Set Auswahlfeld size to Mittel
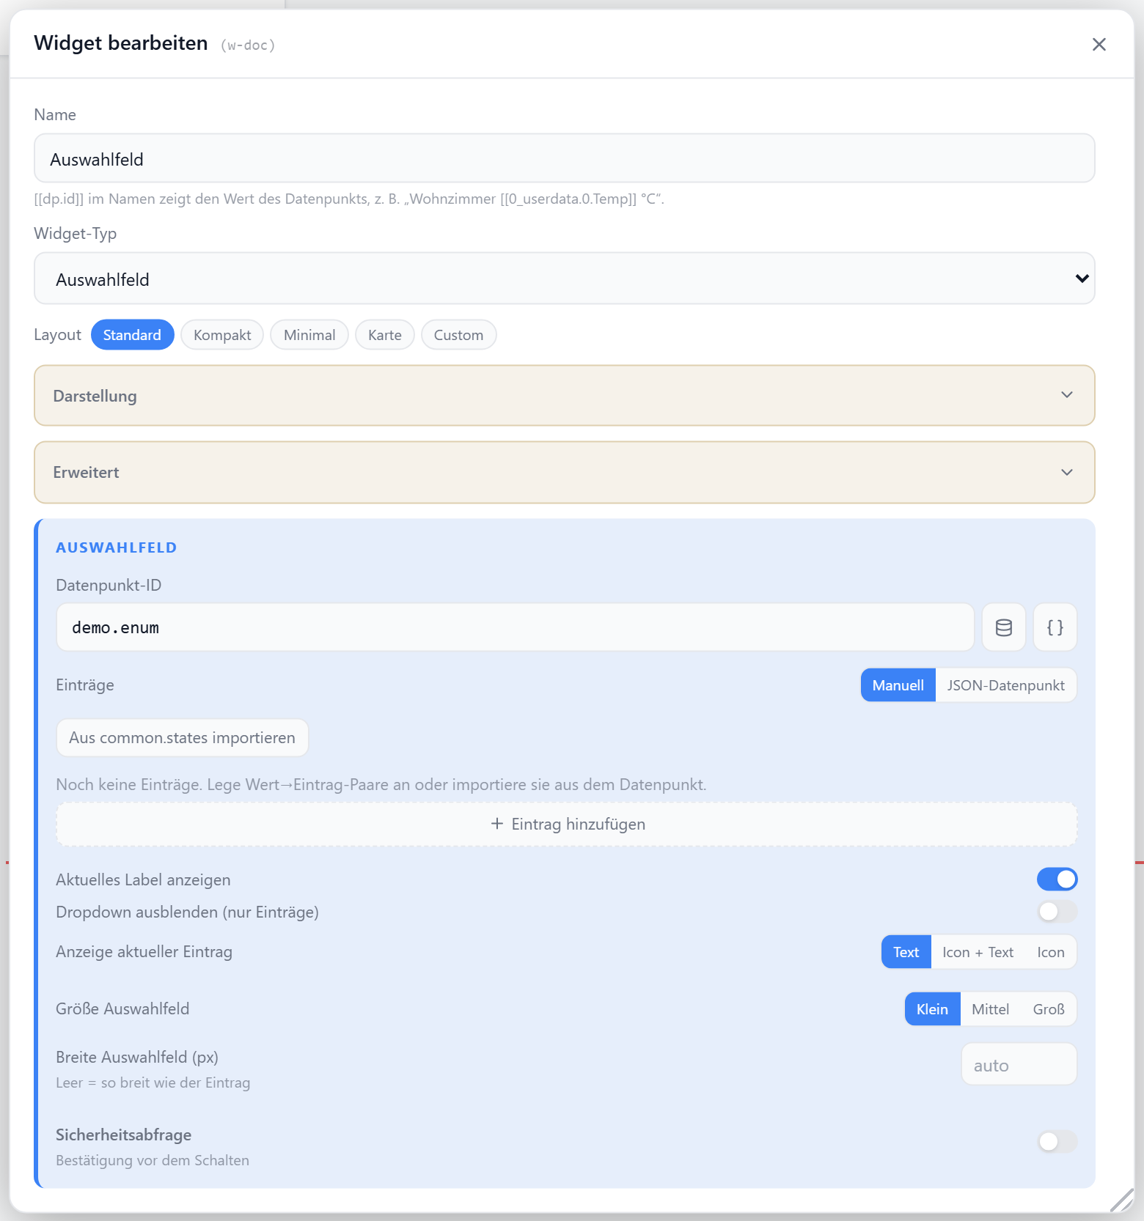1144x1221 pixels. [990, 1009]
